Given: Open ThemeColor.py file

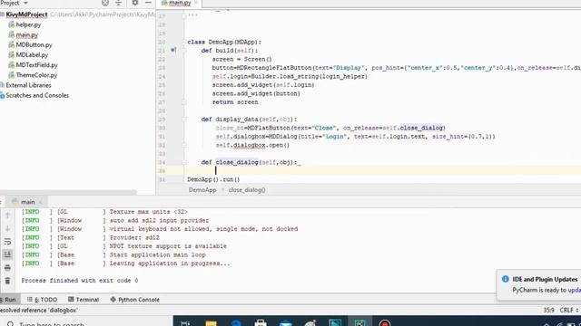Looking at the screenshot, I should click(36, 75).
